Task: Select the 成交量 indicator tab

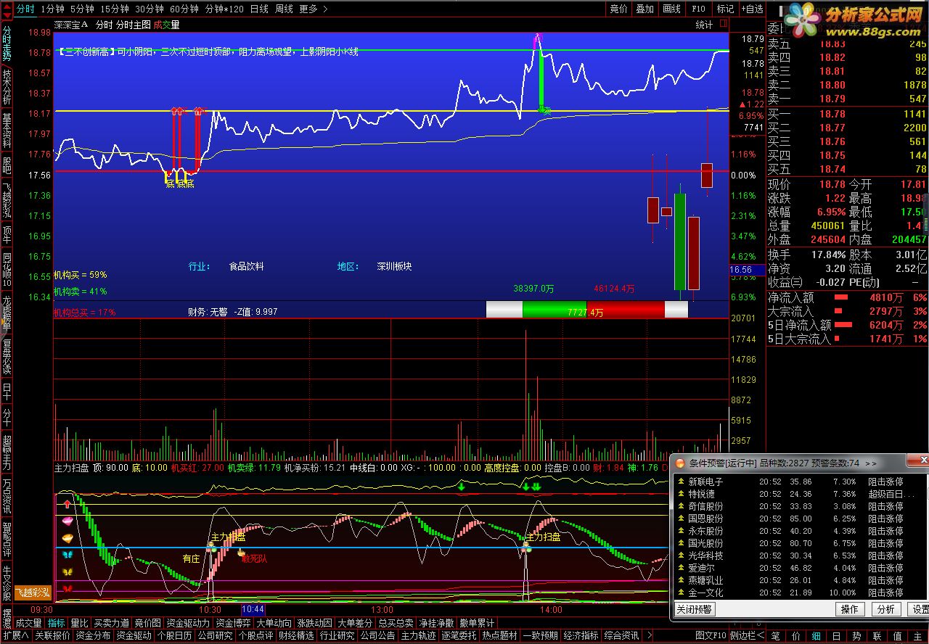Action: (x=29, y=623)
